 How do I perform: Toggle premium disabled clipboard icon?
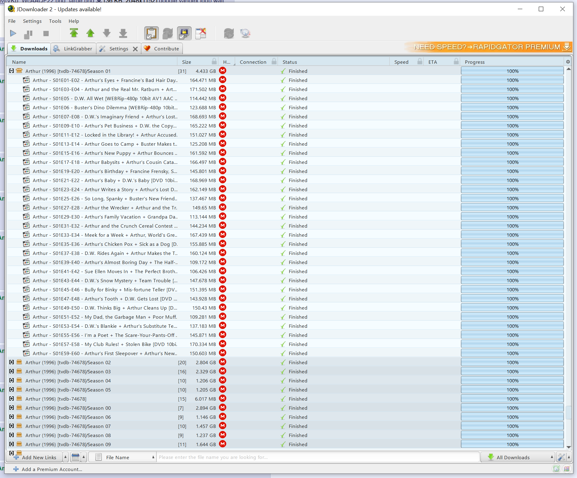pos(200,33)
